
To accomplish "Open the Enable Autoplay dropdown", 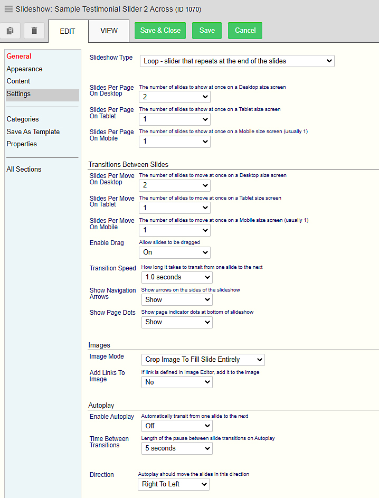I will (x=177, y=426).
